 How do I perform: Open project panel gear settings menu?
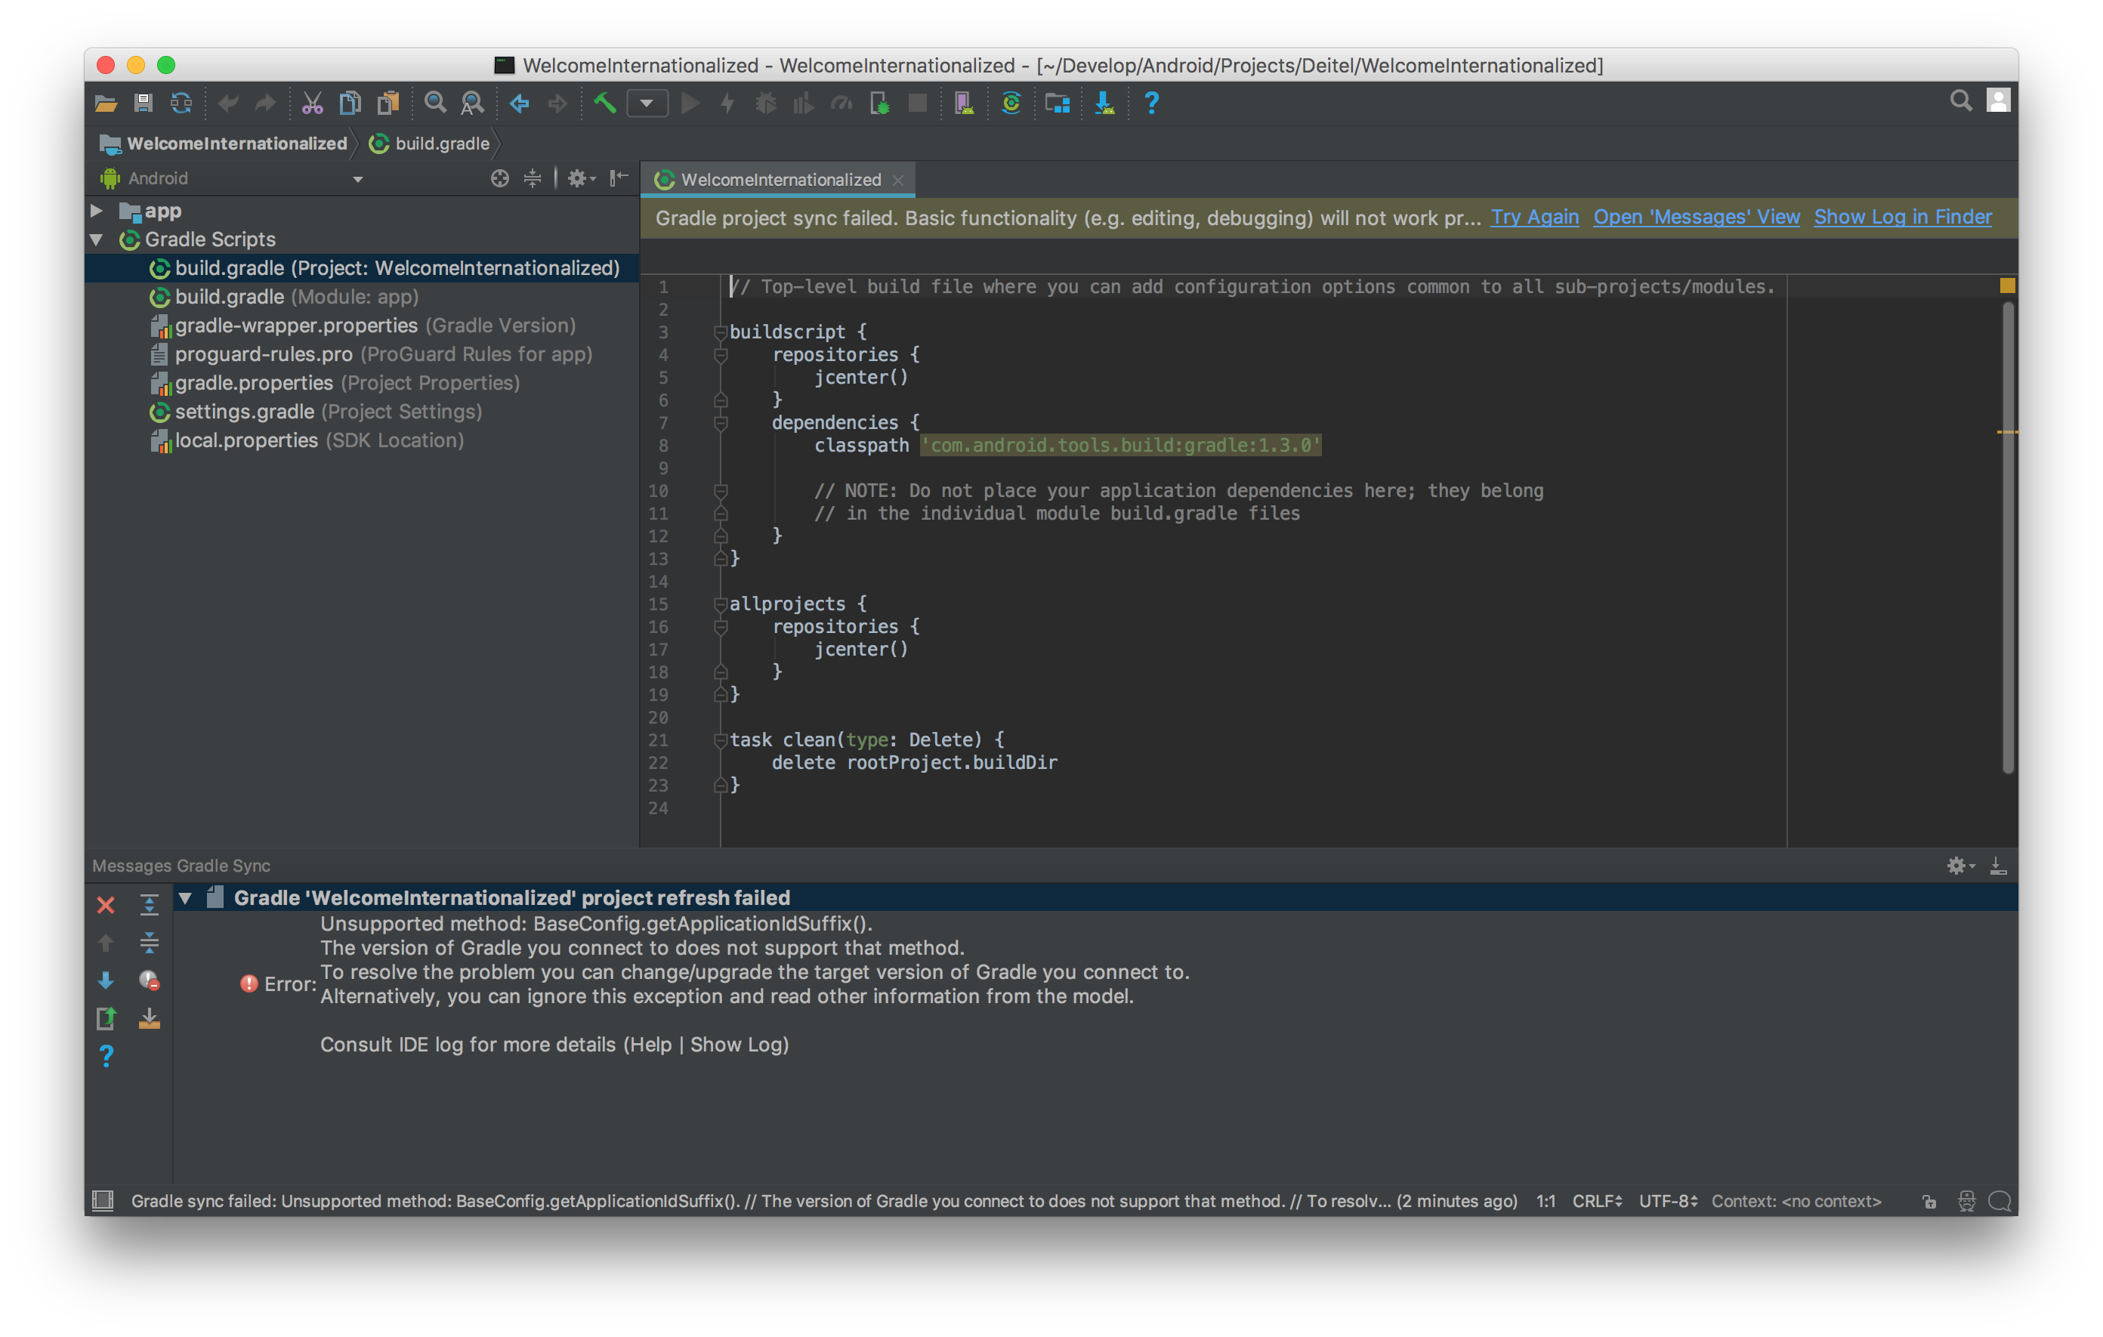tap(580, 179)
